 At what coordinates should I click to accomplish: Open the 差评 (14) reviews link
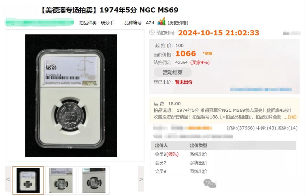[x=288, y=128]
